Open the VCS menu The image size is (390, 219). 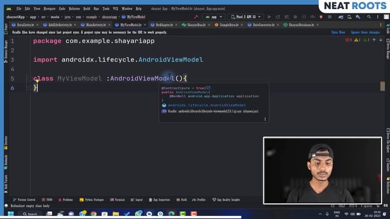coord(115,9)
